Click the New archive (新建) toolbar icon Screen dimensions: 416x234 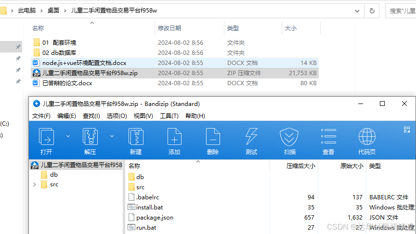pos(136,137)
